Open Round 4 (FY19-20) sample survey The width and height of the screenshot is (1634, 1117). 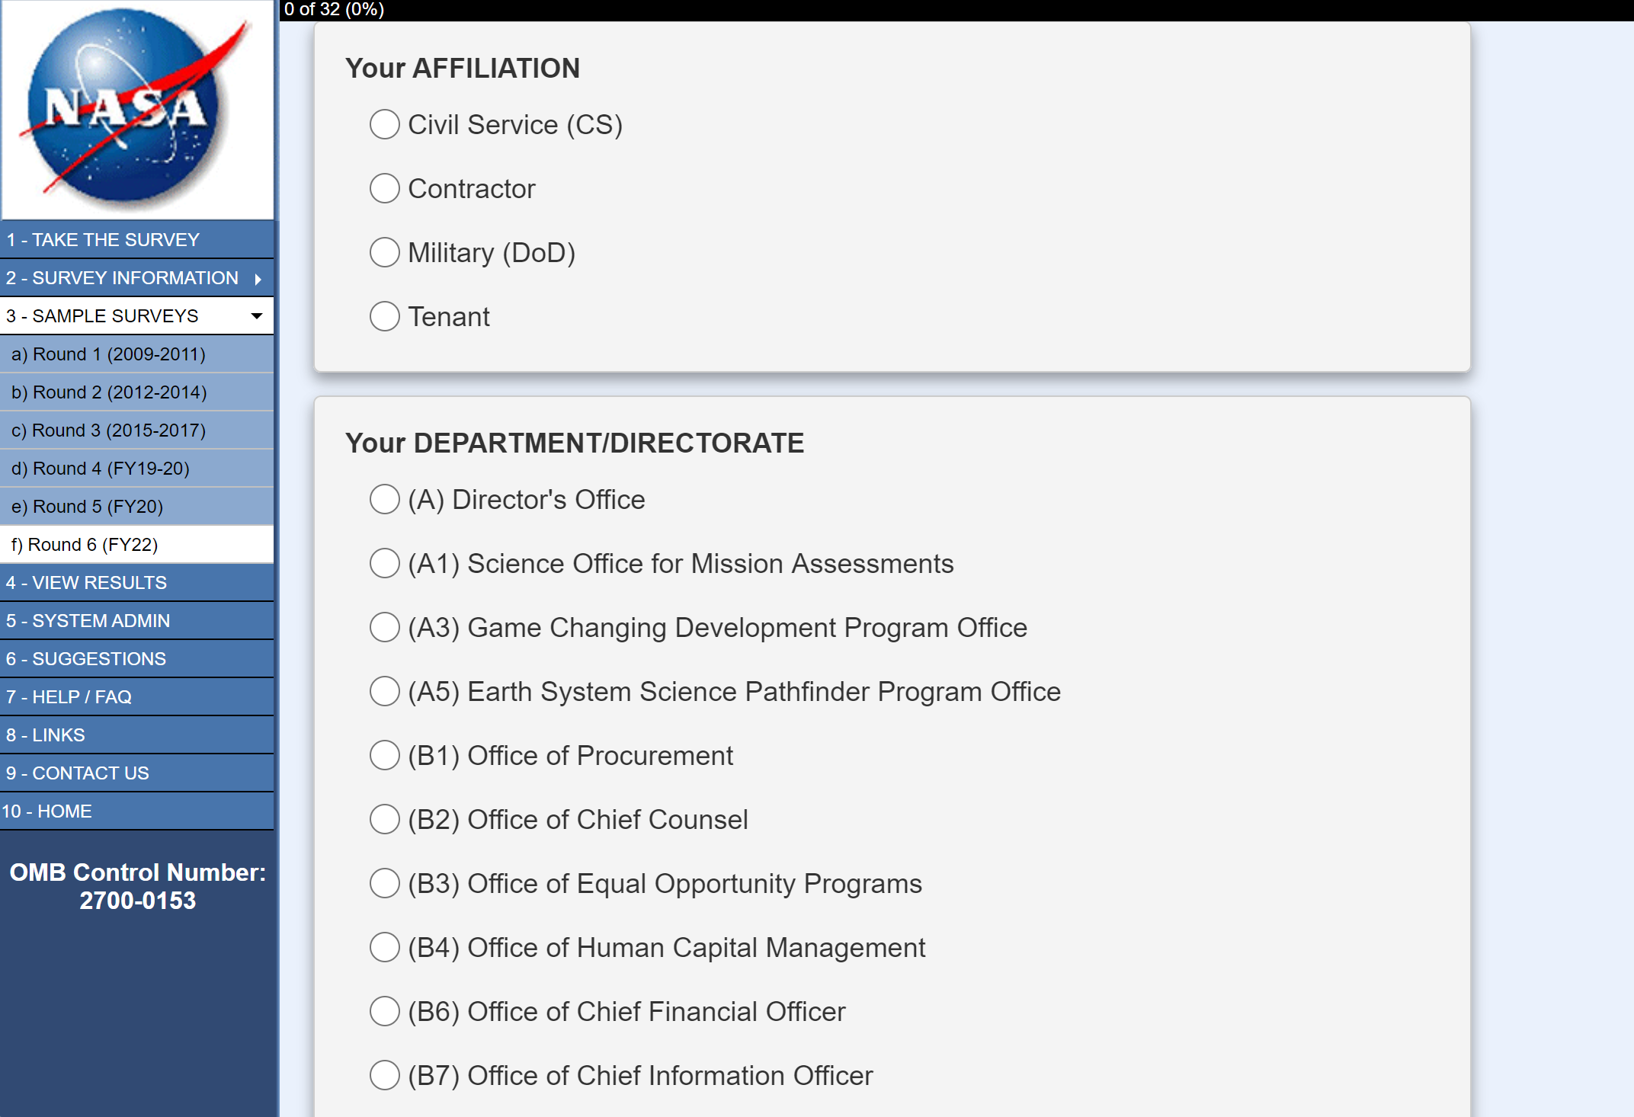[100, 469]
